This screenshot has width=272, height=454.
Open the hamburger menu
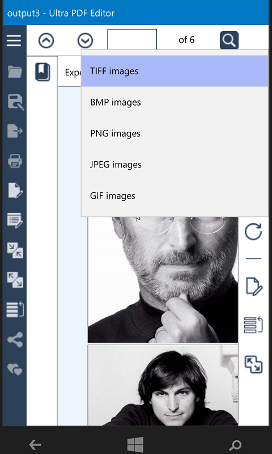tap(14, 40)
